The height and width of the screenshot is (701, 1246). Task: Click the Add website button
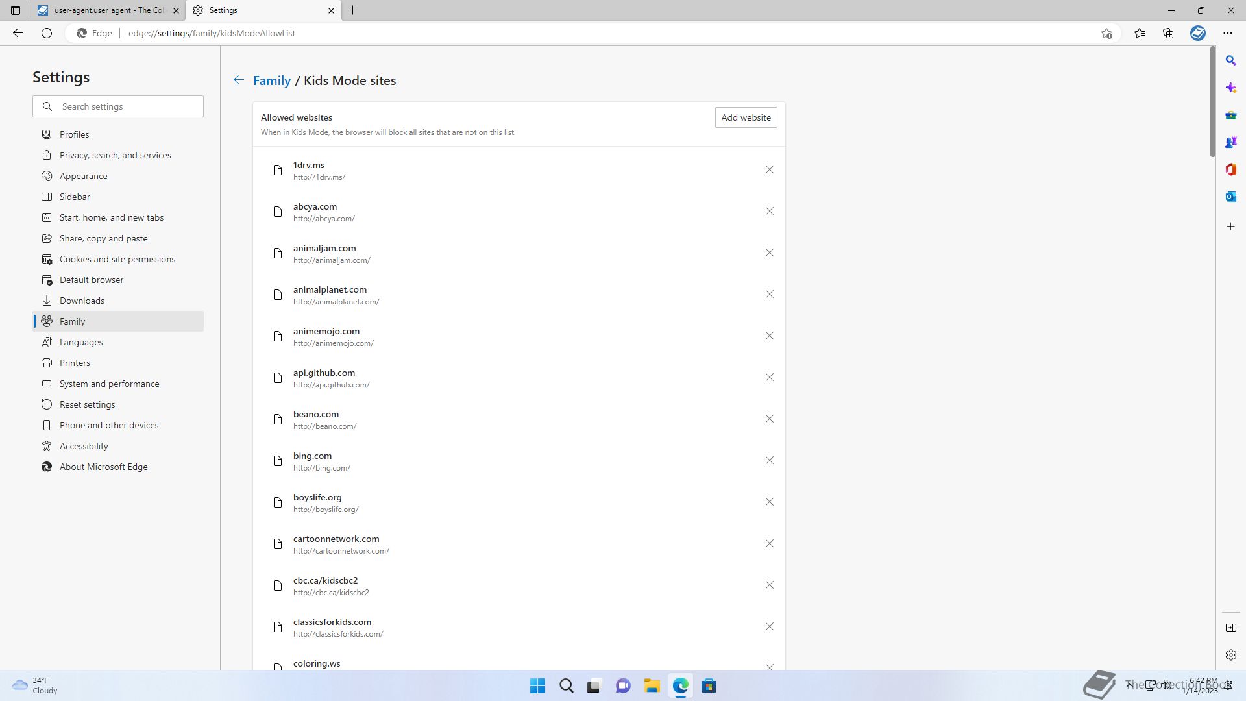point(746,117)
